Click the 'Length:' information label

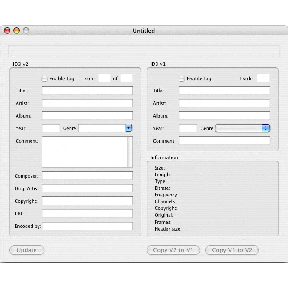click(163, 175)
